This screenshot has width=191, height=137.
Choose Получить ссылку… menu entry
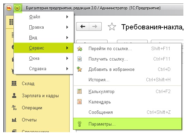click(x=127, y=59)
